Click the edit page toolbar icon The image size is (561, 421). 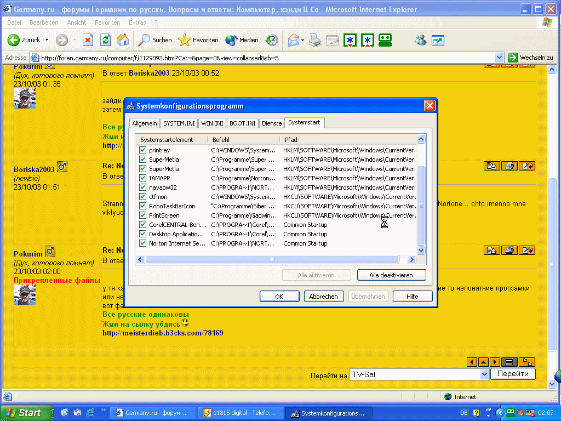coord(333,41)
